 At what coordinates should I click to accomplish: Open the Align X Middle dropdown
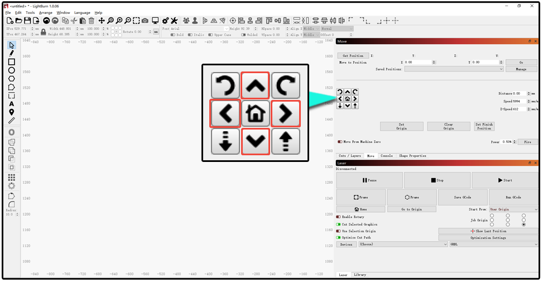[311, 28]
